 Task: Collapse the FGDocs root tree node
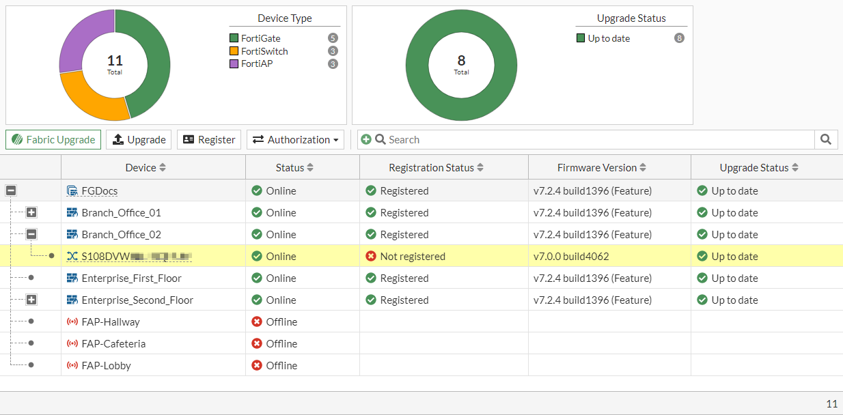click(11, 190)
